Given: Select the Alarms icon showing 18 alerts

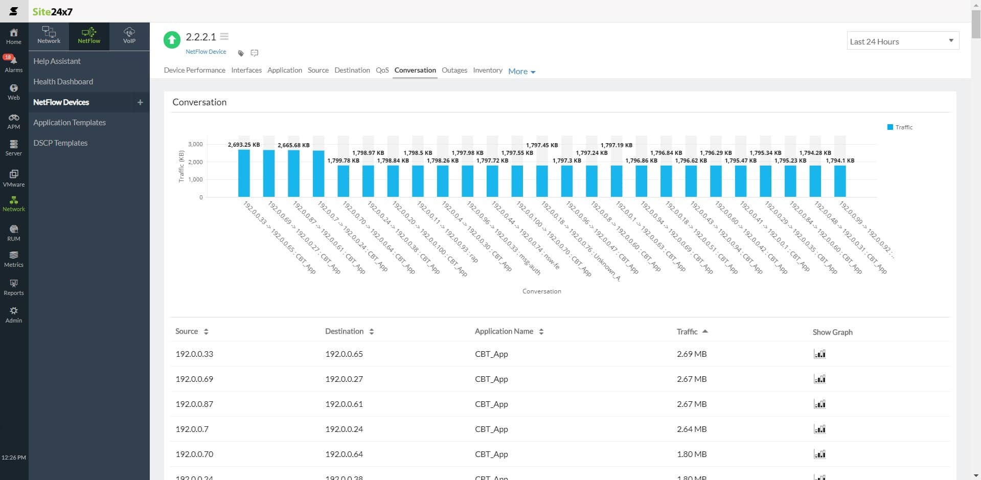Looking at the screenshot, I should [14, 62].
